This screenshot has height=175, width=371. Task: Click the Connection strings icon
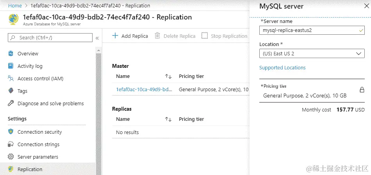tap(11, 144)
